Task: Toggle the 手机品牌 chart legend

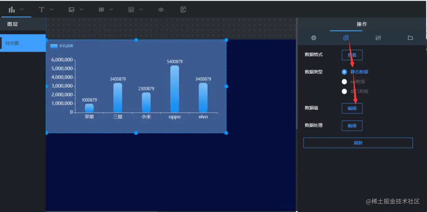Action: (62, 46)
